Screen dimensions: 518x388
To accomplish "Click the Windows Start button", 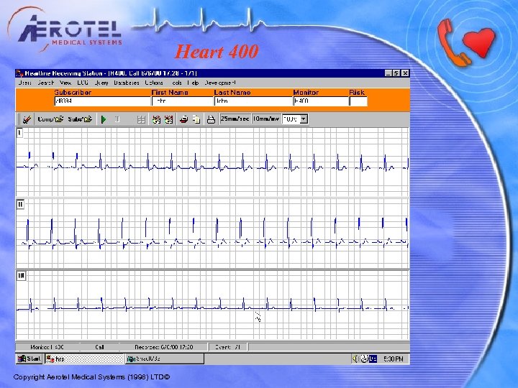I will tap(29, 359).
